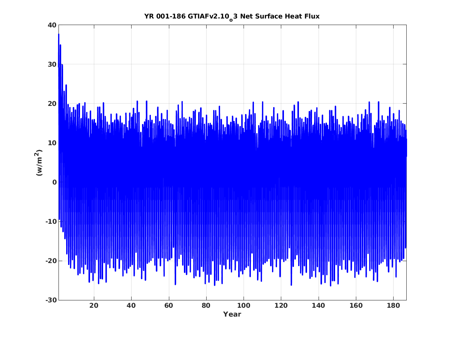The width and height of the screenshot is (449, 337).
Task: Click the x-axis tick label '100'
Action: [244, 305]
